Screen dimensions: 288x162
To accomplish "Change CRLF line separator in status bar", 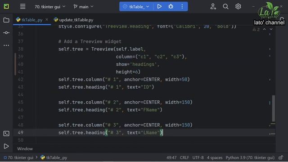I will [x=184, y=157].
